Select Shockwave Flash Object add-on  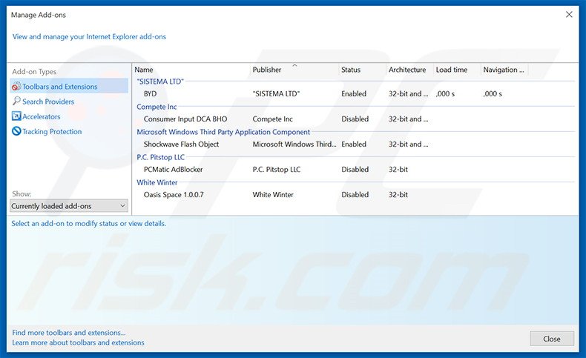tap(181, 145)
